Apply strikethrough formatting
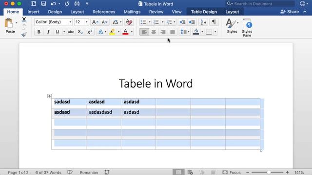Image resolution: width=312 pixels, height=175 pixels. coord(71,32)
